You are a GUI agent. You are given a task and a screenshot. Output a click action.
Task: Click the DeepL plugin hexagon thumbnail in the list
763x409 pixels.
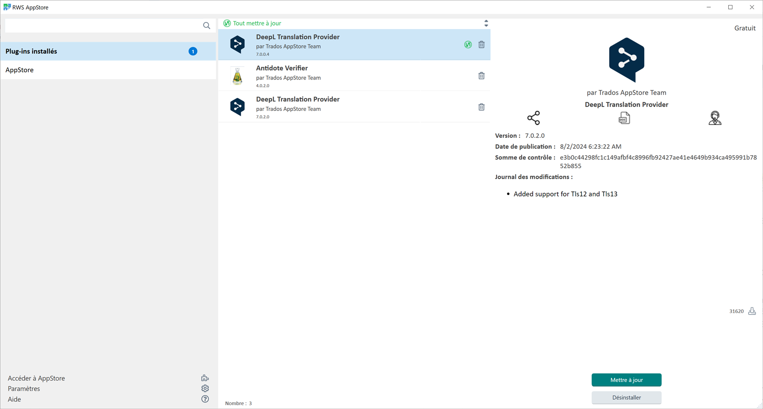pyautogui.click(x=237, y=44)
